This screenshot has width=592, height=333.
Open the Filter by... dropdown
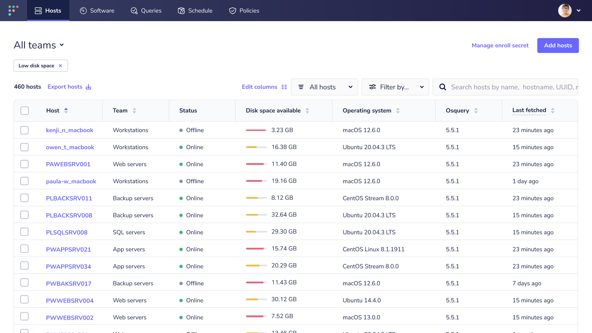pos(395,87)
